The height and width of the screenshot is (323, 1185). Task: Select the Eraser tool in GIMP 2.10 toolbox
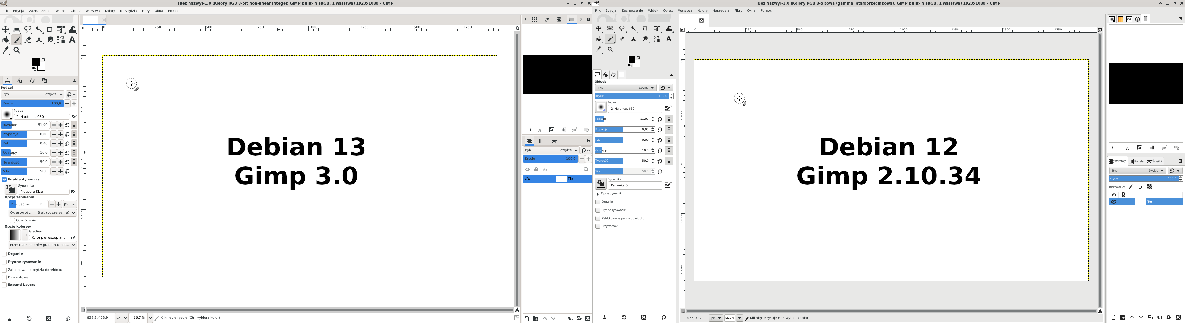(622, 39)
